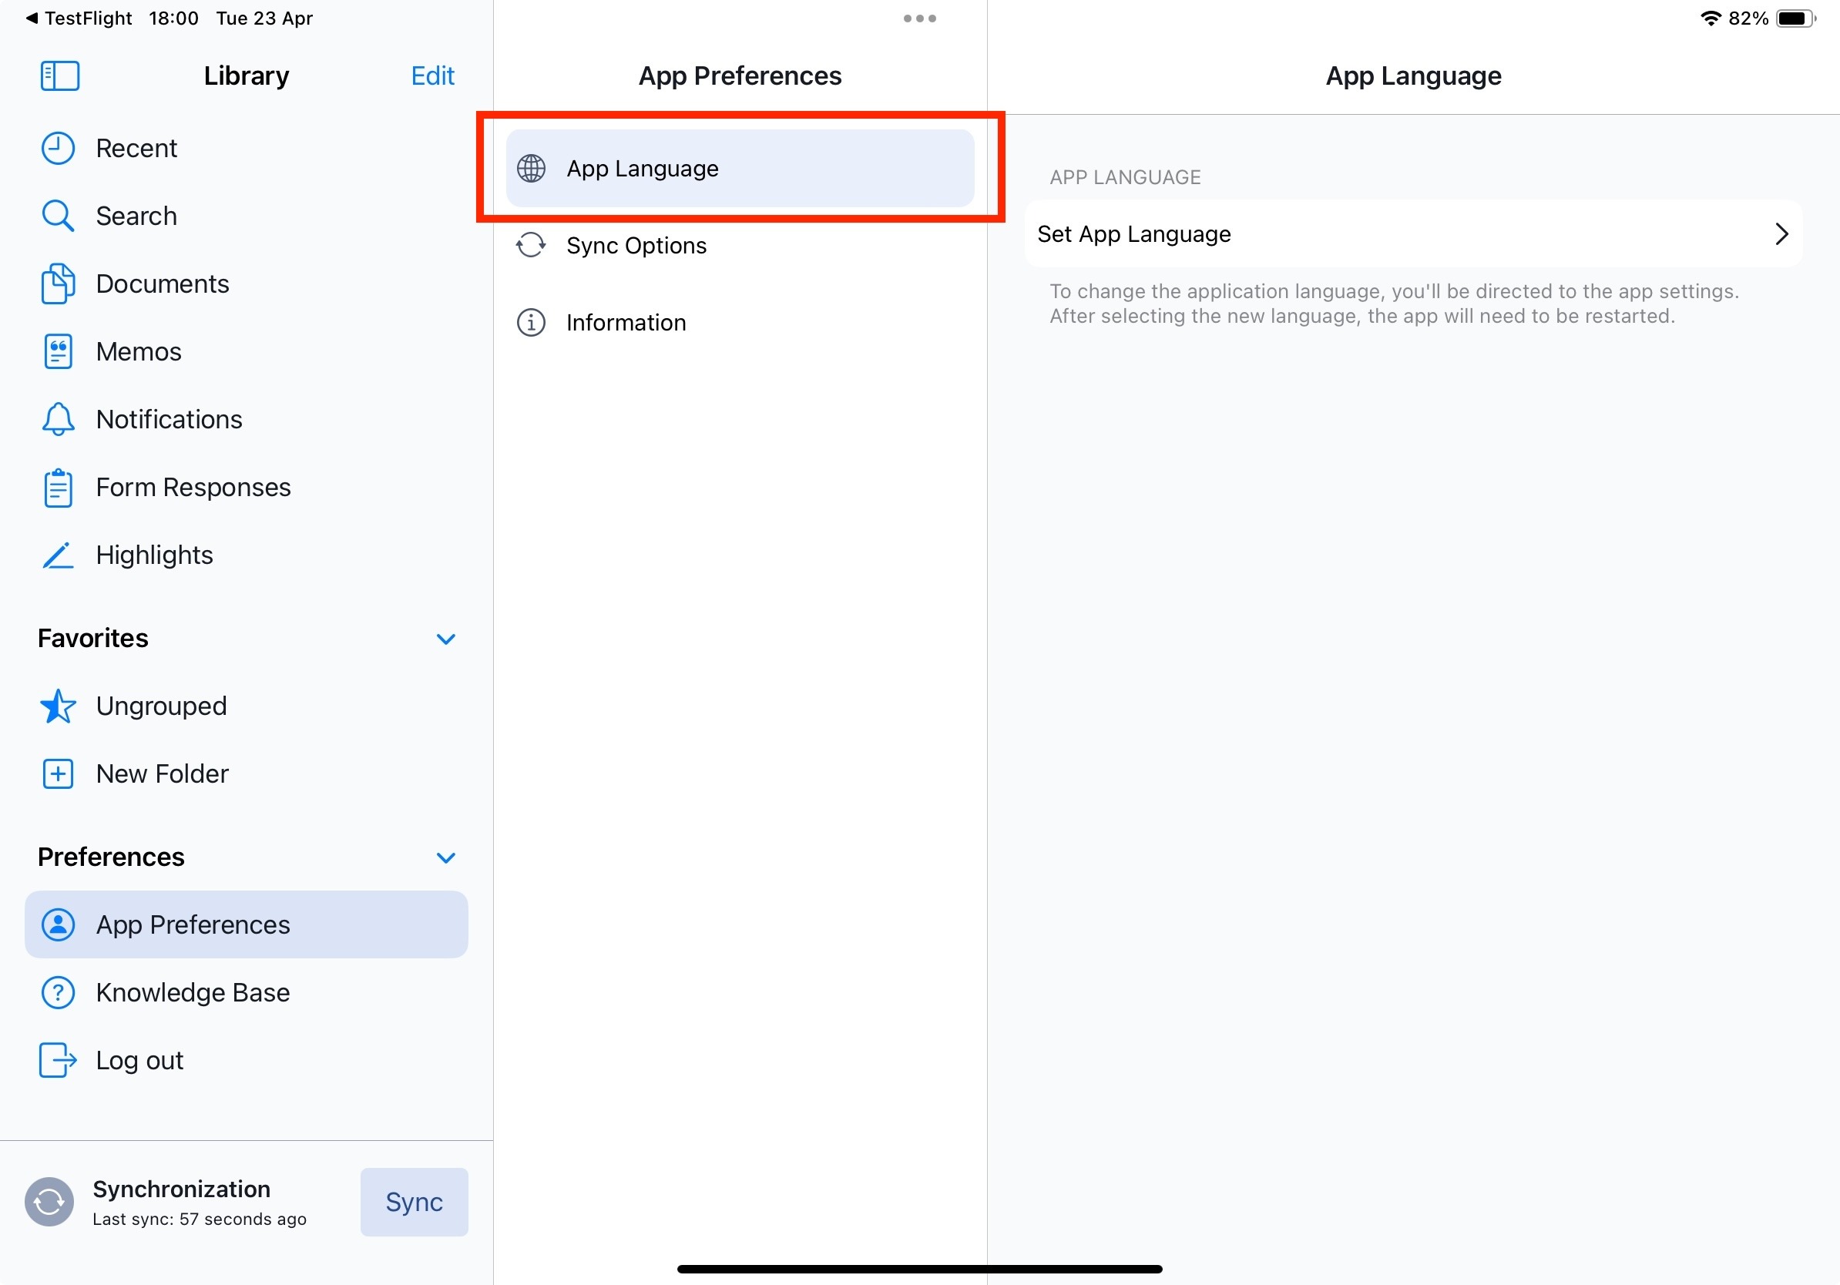Open Documents from the library sidebar
1840x1285 pixels.
click(x=162, y=284)
